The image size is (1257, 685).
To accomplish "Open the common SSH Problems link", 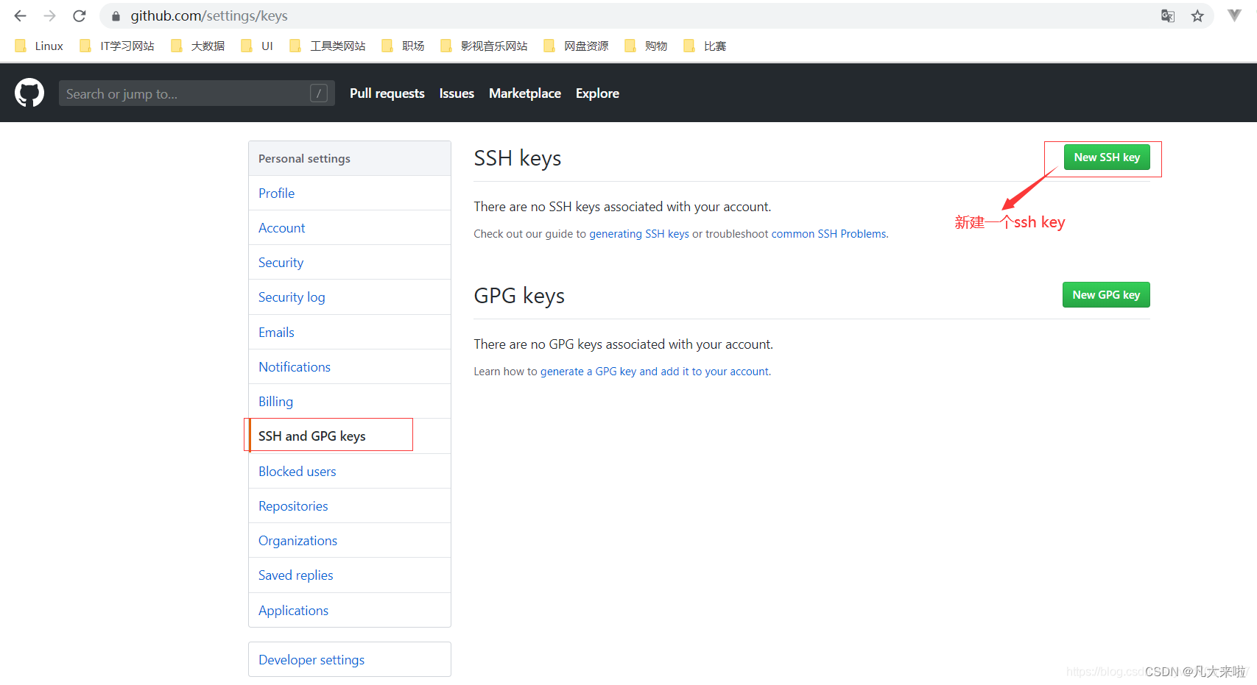I will coord(828,233).
